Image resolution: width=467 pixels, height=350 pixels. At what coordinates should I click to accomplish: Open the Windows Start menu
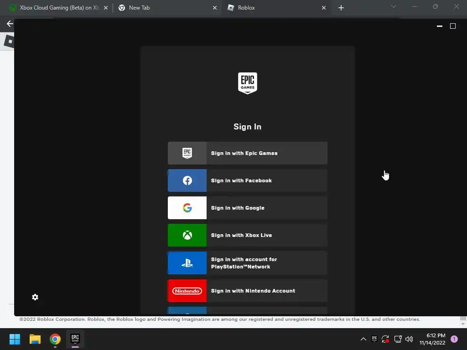pos(15,339)
